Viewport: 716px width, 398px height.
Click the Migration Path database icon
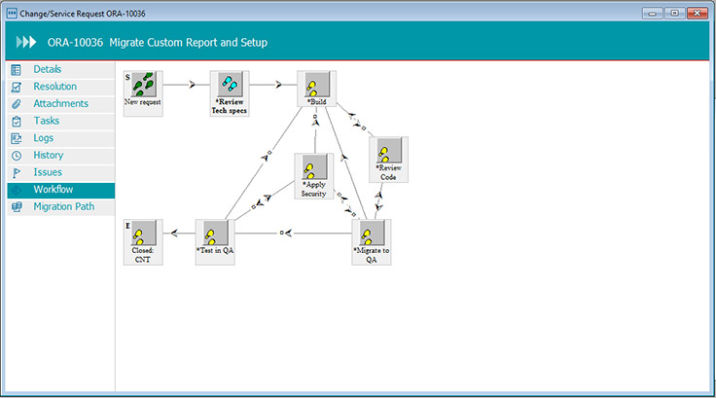coord(16,207)
